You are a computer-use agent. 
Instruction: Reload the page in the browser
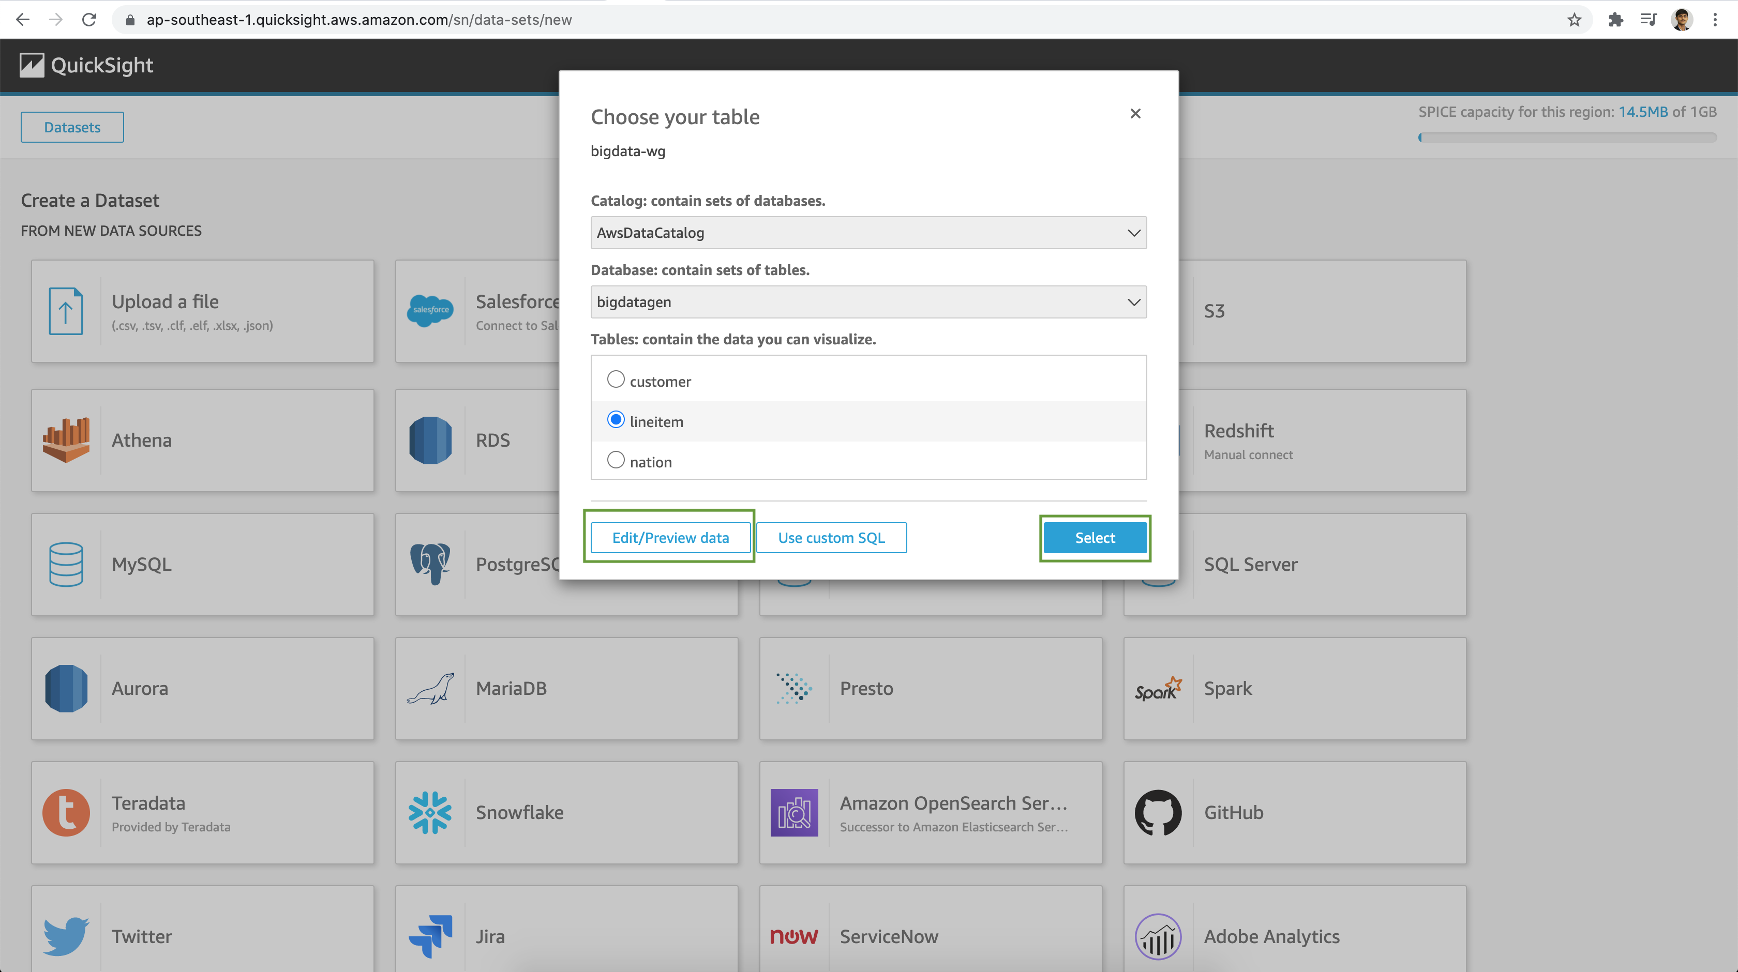tap(89, 20)
